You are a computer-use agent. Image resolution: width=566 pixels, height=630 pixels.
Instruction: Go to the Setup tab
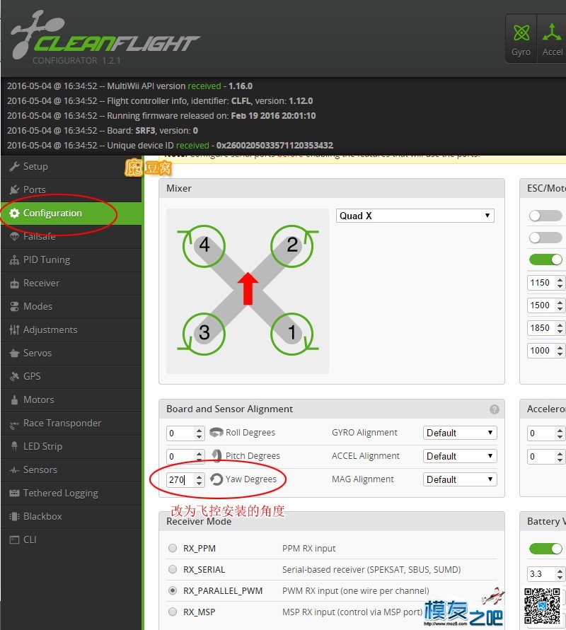71,166
